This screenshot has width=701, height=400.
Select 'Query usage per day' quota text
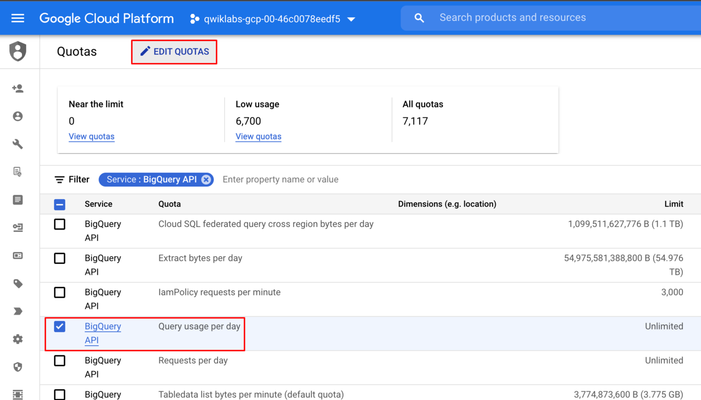tap(199, 327)
